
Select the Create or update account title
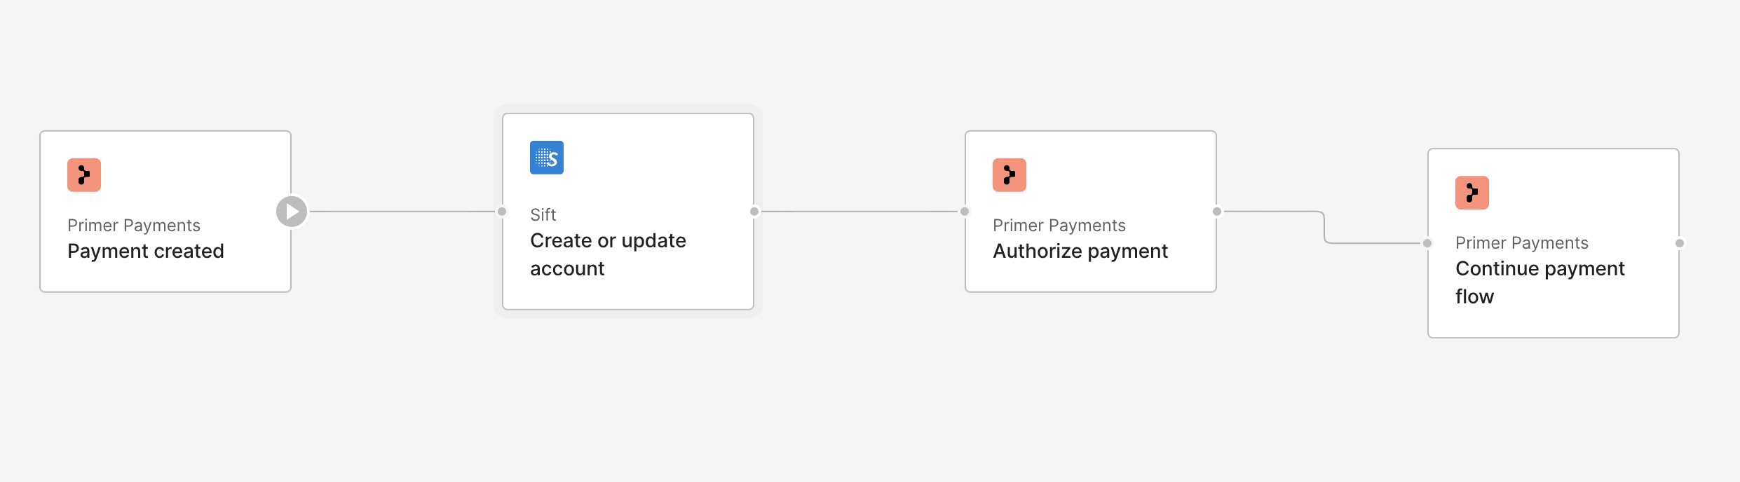pos(608,255)
